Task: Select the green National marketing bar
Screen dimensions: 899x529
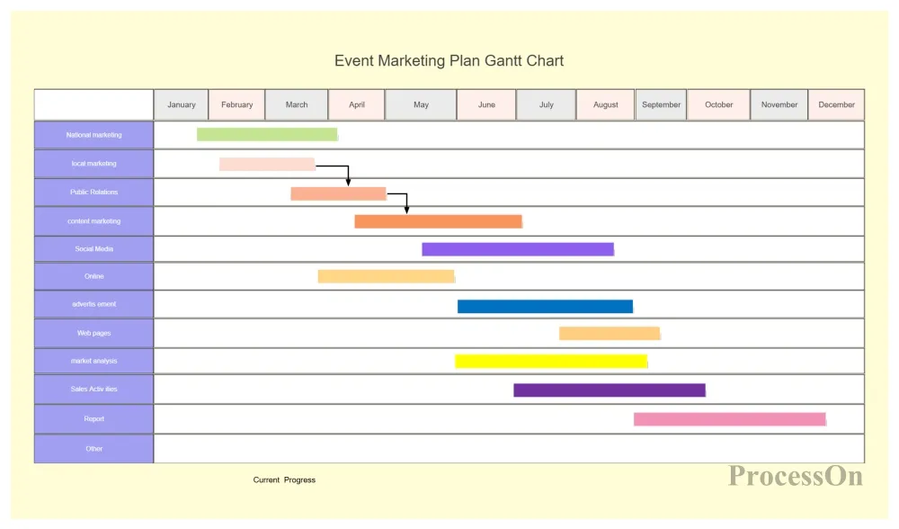Action: [x=267, y=135]
